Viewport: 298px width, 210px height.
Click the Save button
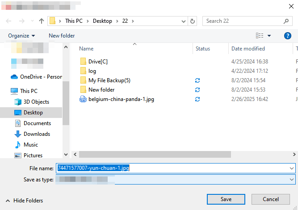226,199
